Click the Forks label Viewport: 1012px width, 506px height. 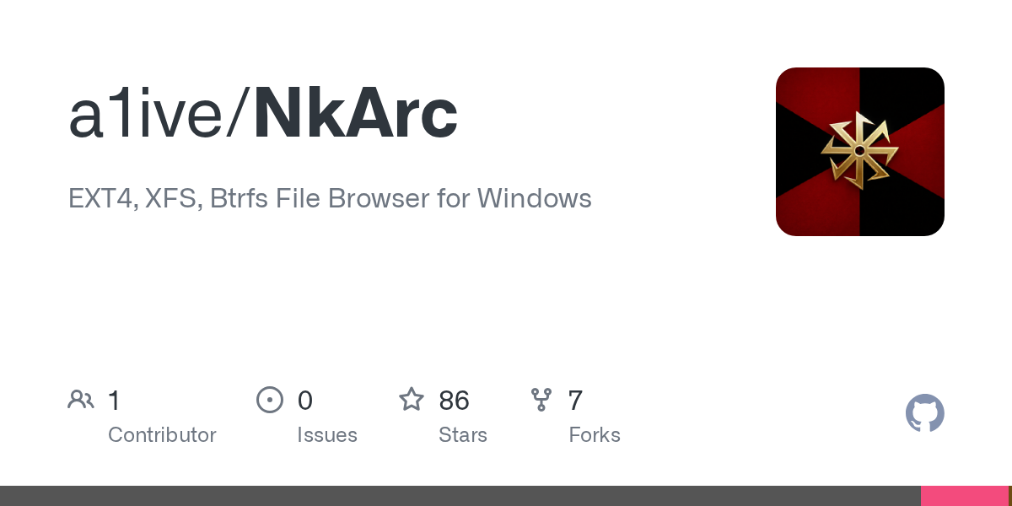coord(595,435)
